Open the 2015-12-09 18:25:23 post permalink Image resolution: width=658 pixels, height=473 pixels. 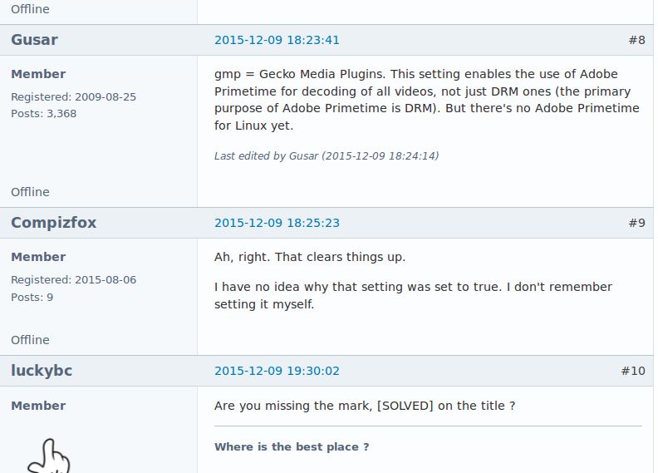pyautogui.click(x=277, y=223)
